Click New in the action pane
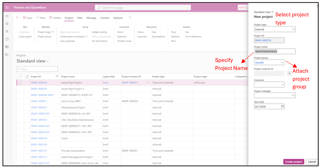319x167 pixels. click(41, 18)
